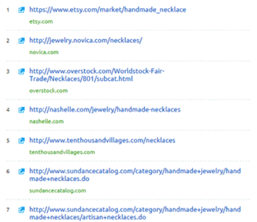
Task: Open external link icon for etsy.com result
Action: (21, 10)
